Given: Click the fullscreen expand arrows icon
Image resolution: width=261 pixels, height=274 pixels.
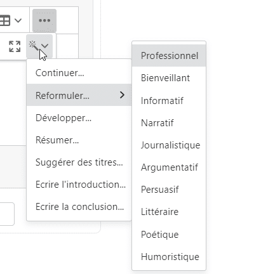Looking at the screenshot, I should click(15, 46).
